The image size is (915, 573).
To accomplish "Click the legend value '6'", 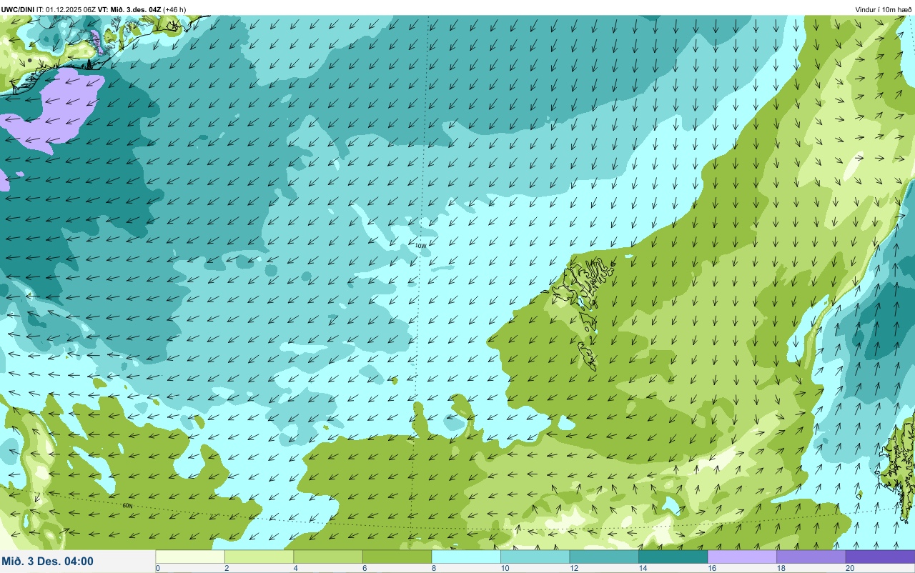I will (363, 569).
